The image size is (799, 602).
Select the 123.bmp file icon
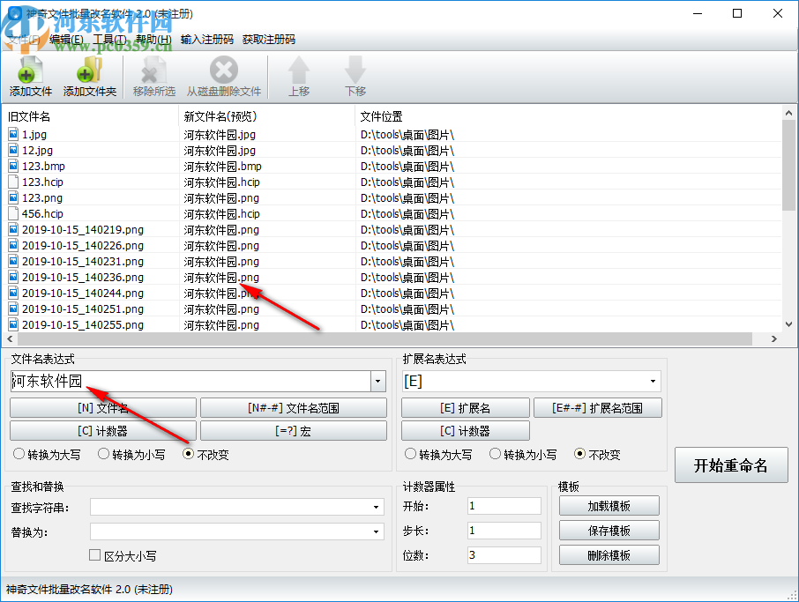pyautogui.click(x=14, y=166)
